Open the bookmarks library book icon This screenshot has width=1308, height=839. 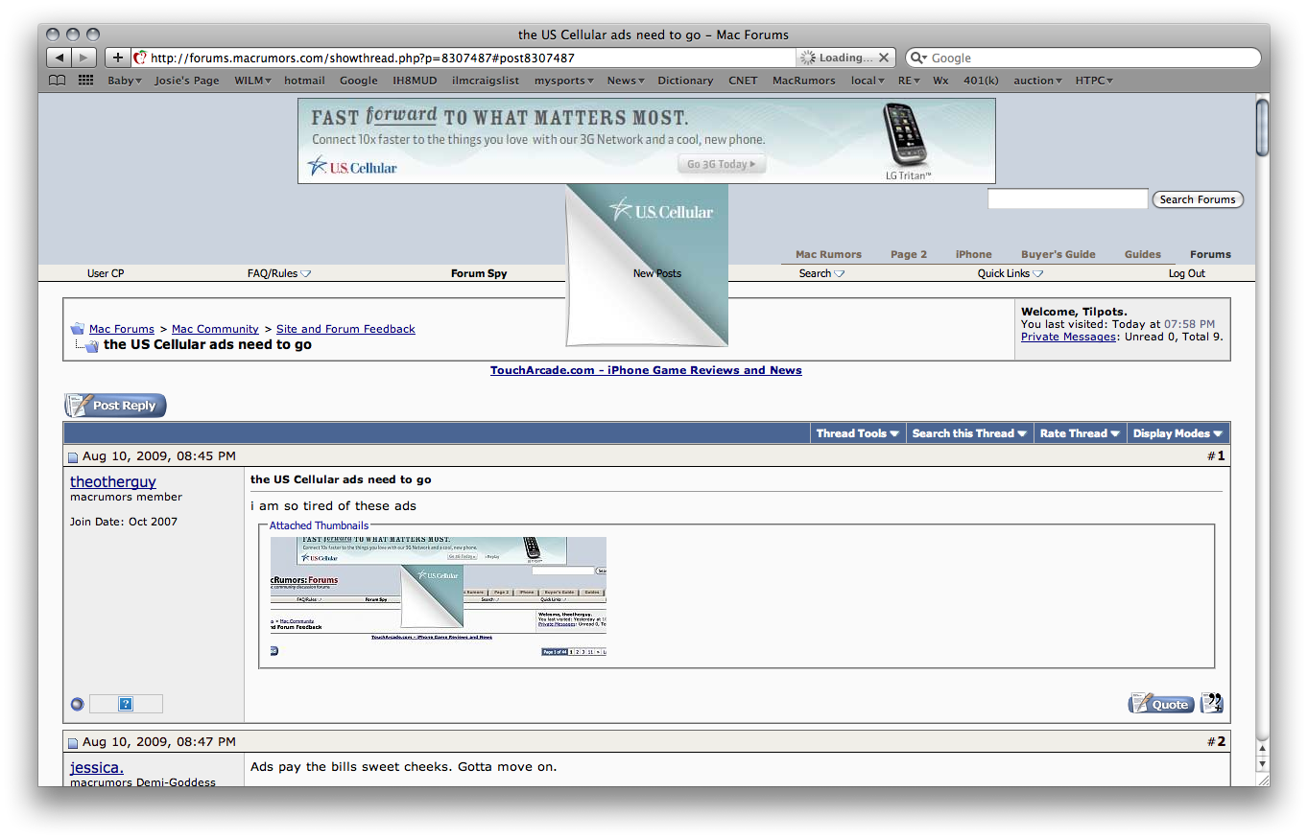pyautogui.click(x=58, y=81)
